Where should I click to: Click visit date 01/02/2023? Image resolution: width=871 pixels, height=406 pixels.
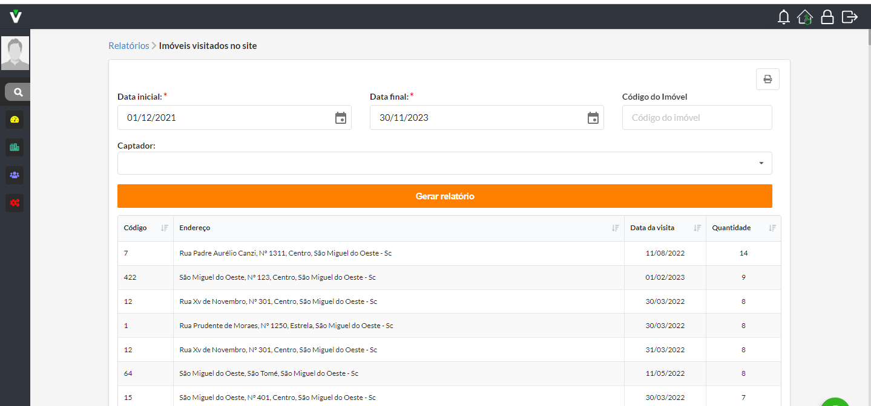(x=665, y=277)
